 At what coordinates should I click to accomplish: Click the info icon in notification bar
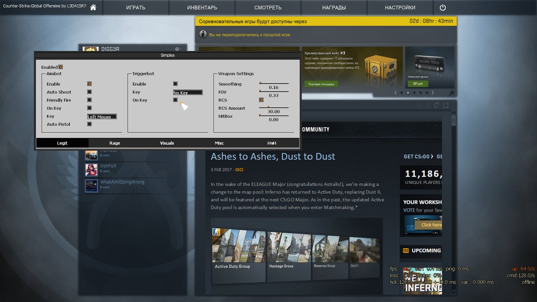pyautogui.click(x=203, y=34)
